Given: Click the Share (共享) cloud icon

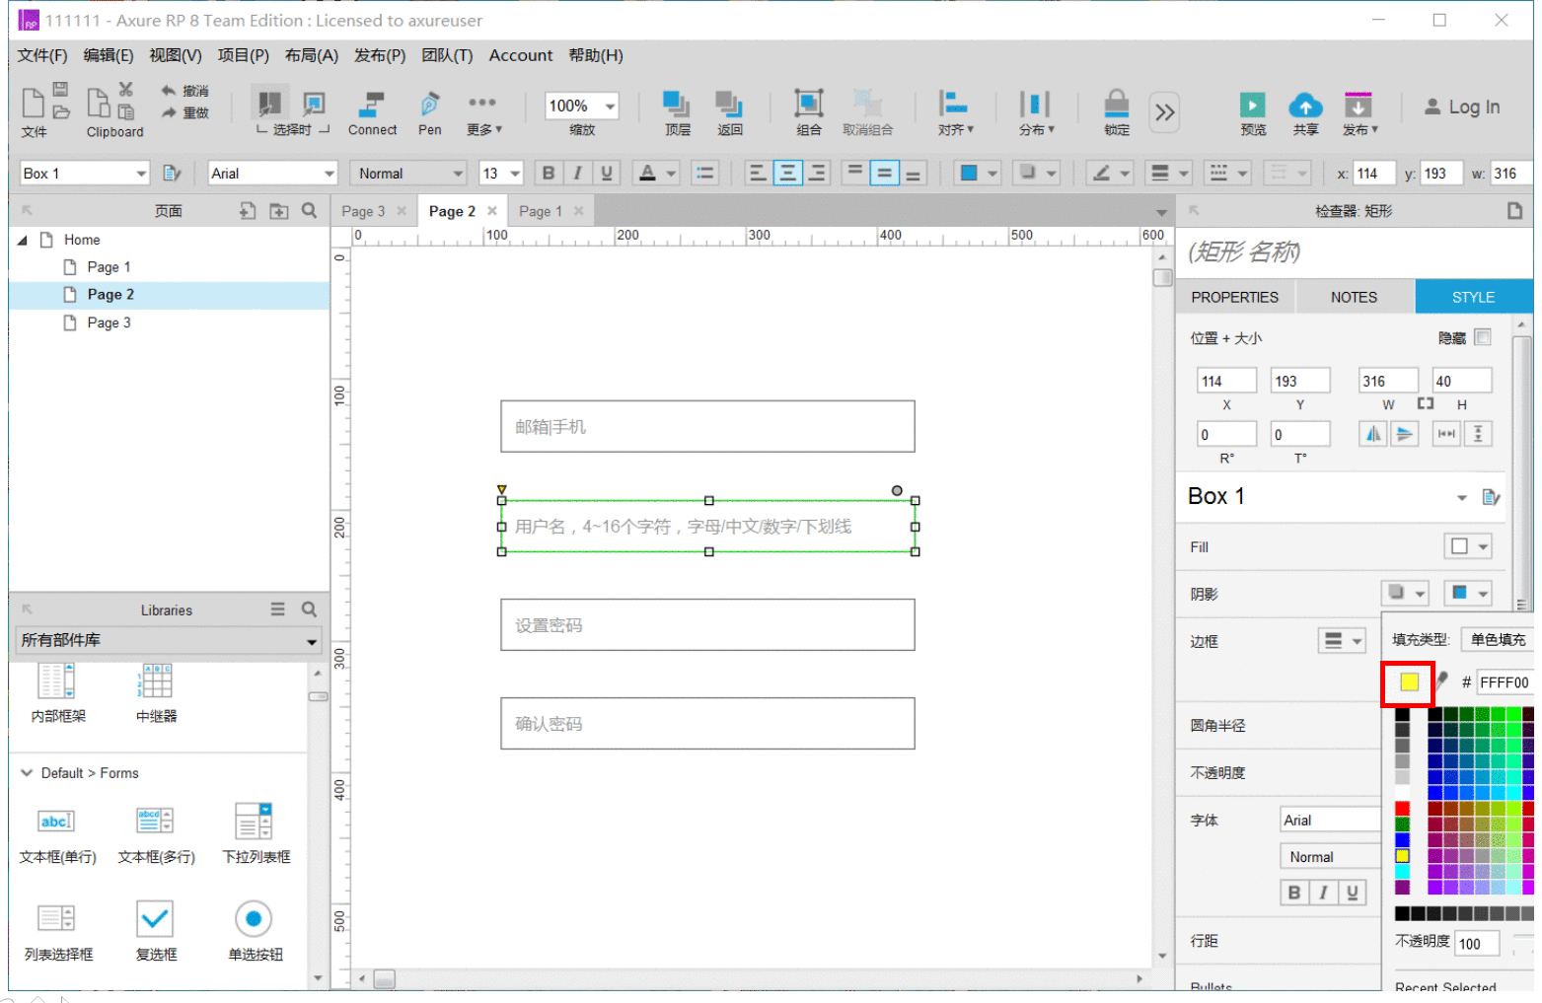Looking at the screenshot, I should (x=1305, y=105).
